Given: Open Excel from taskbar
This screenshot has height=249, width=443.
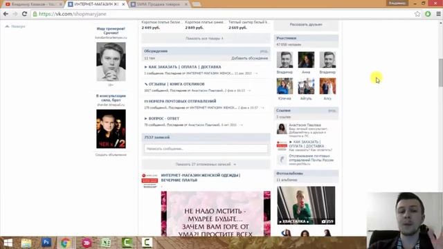Looking at the screenshot, I should (106, 243).
